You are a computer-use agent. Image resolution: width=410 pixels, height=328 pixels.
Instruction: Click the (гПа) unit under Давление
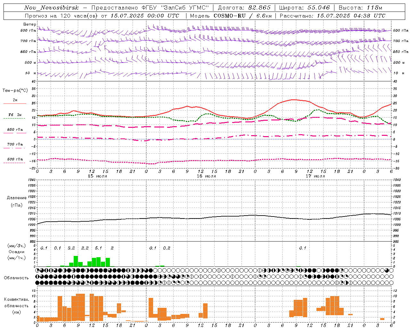(17, 205)
